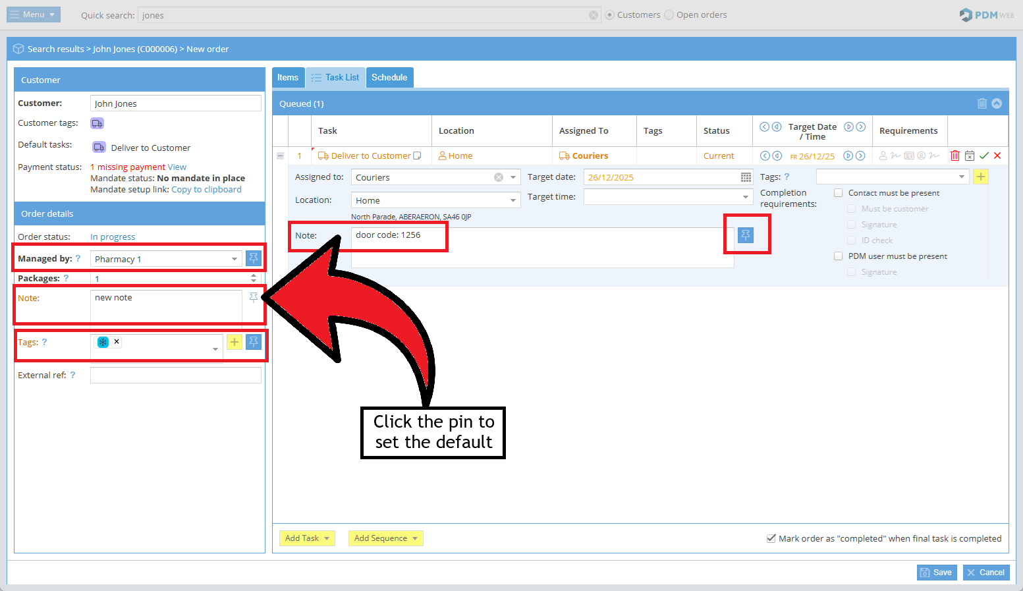1023x591 pixels.
Task: Open the Managed by dropdown
Action: [x=234, y=259]
